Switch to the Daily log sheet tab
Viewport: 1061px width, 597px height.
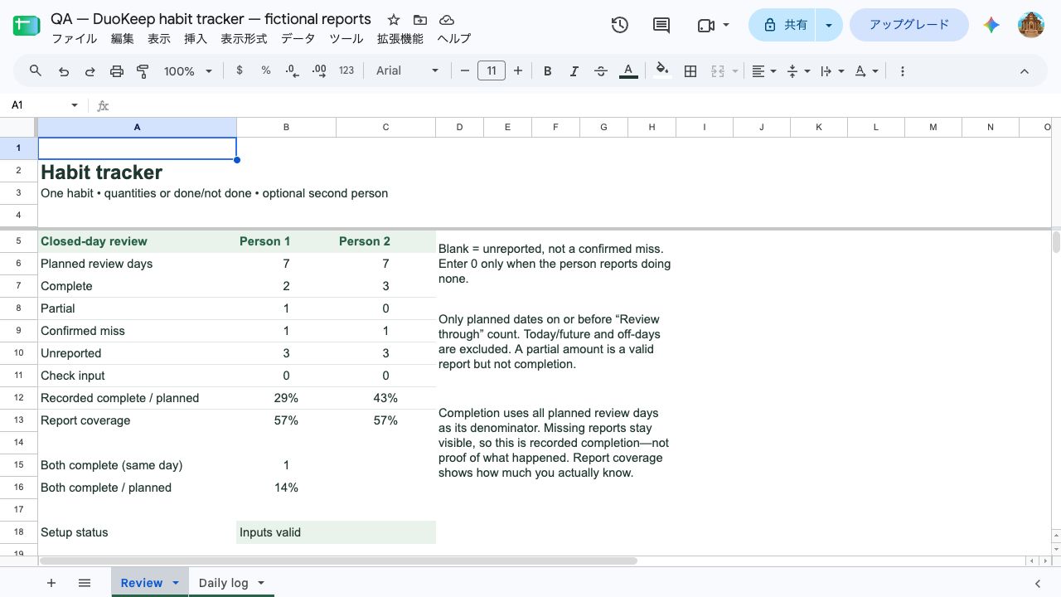click(223, 583)
